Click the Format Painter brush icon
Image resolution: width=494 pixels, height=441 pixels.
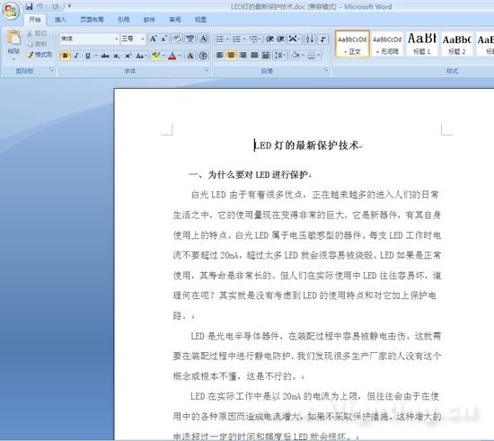click(30, 55)
